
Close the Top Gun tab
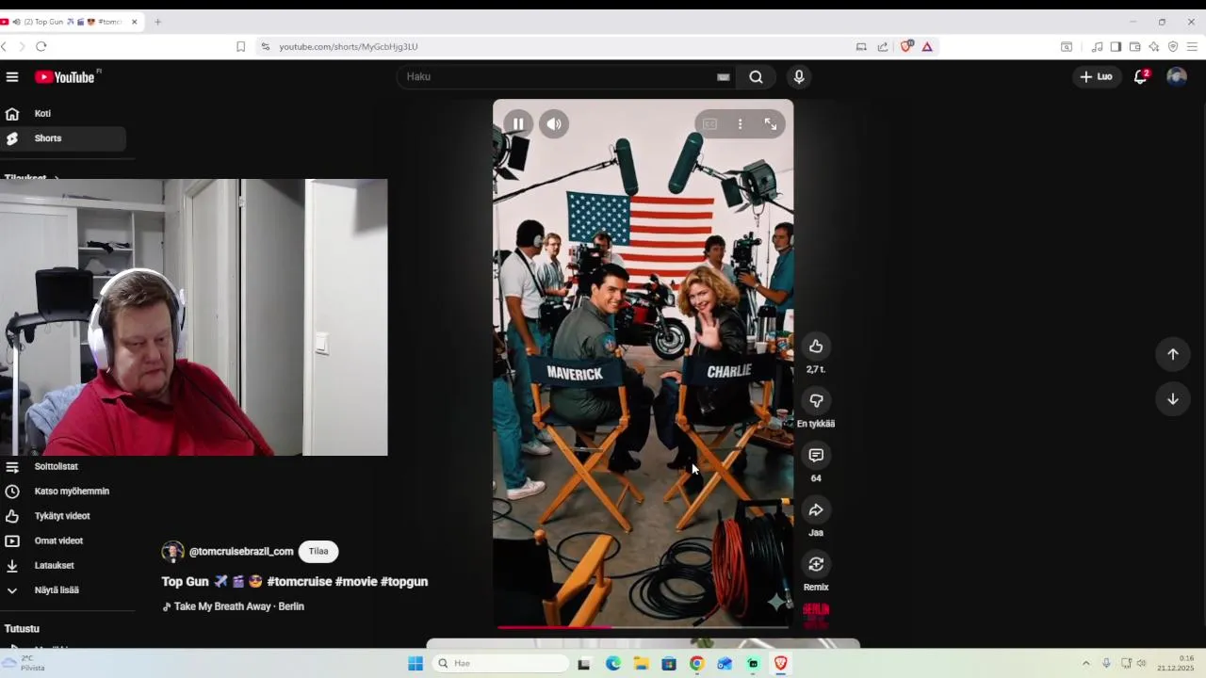click(135, 22)
